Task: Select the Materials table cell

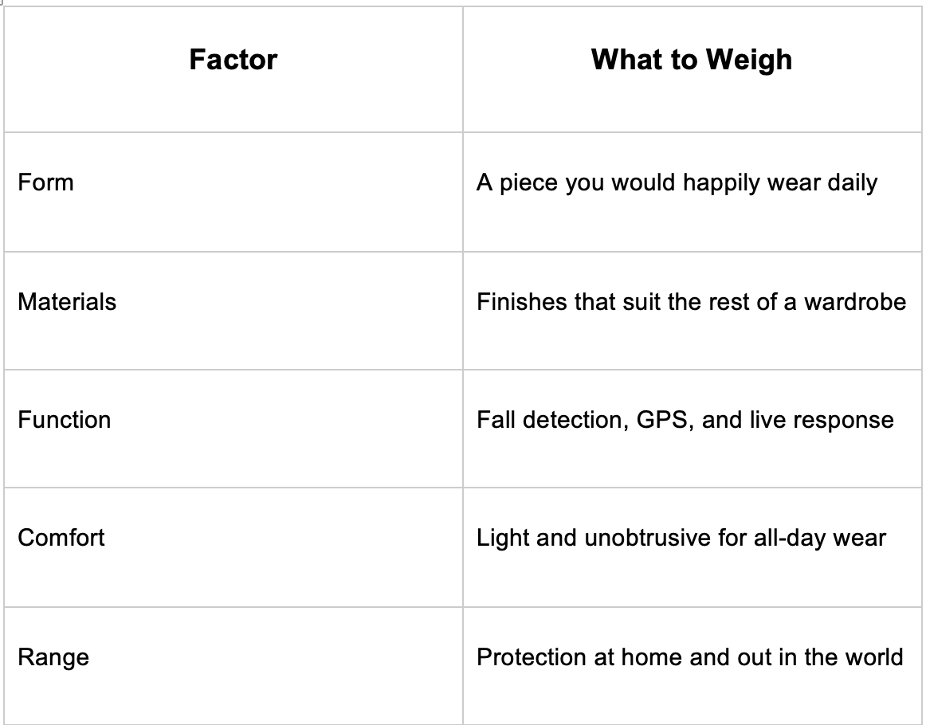Action: 233,311
